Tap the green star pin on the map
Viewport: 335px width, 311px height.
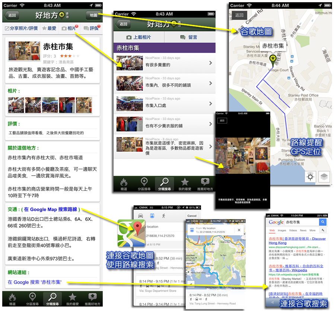[x=274, y=59]
